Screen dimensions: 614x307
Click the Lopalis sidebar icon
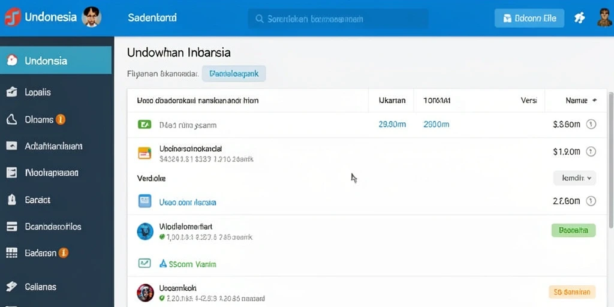click(12, 92)
